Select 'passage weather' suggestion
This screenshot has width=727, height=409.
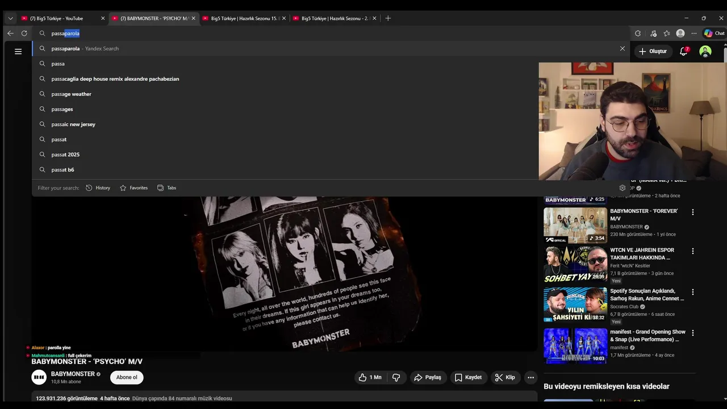point(285,94)
